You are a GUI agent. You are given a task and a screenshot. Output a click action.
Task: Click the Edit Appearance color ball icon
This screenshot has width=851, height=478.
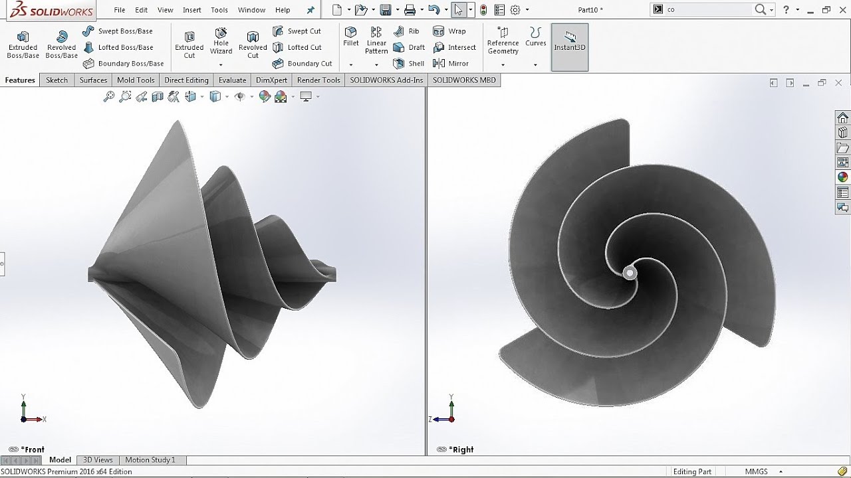[265, 97]
